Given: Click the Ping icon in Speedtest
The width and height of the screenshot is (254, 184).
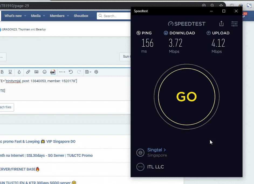Looking at the screenshot, I should (139, 33).
